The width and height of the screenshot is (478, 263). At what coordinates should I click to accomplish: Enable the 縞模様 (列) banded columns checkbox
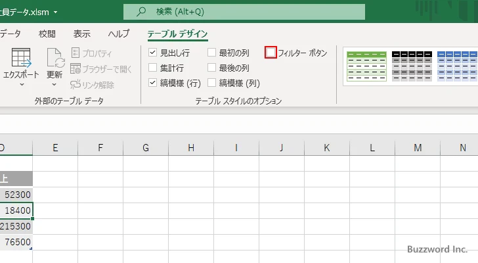click(x=211, y=82)
